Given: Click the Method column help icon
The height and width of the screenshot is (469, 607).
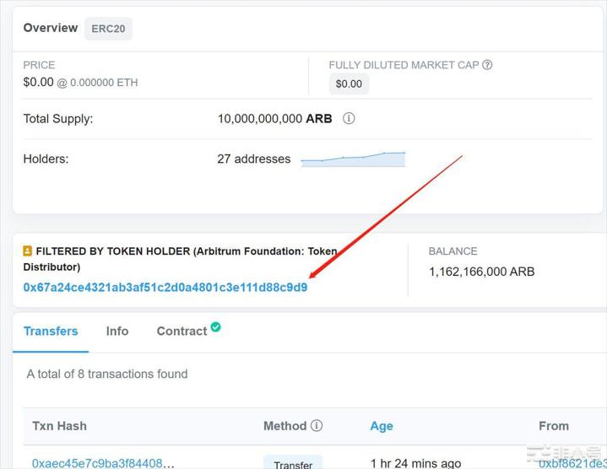Looking at the screenshot, I should [x=317, y=426].
